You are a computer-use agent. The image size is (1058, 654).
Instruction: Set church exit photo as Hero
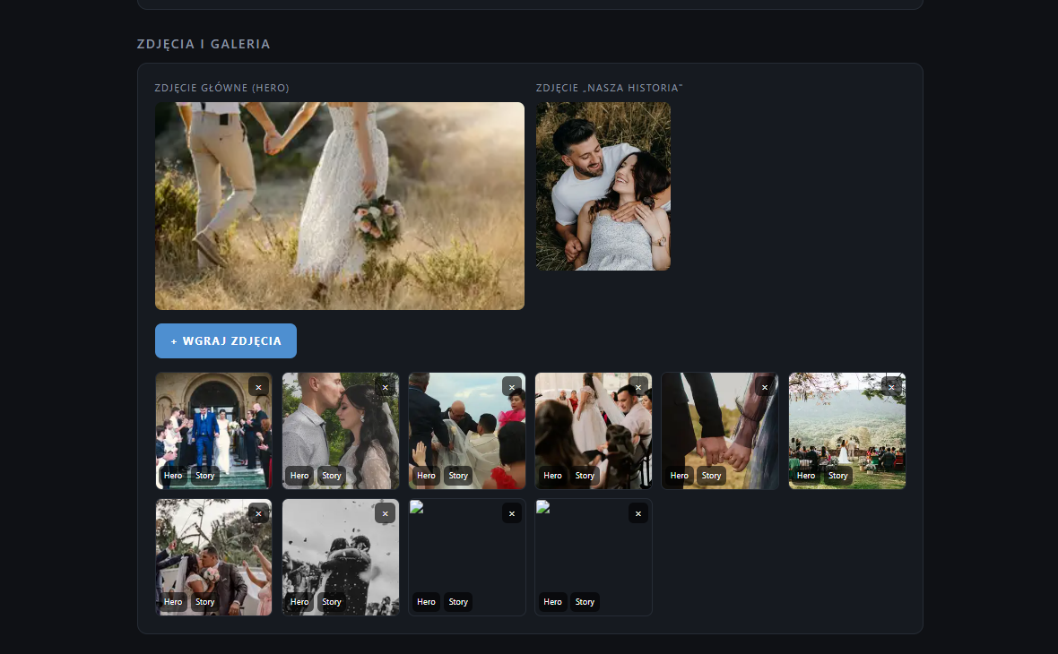click(x=173, y=476)
